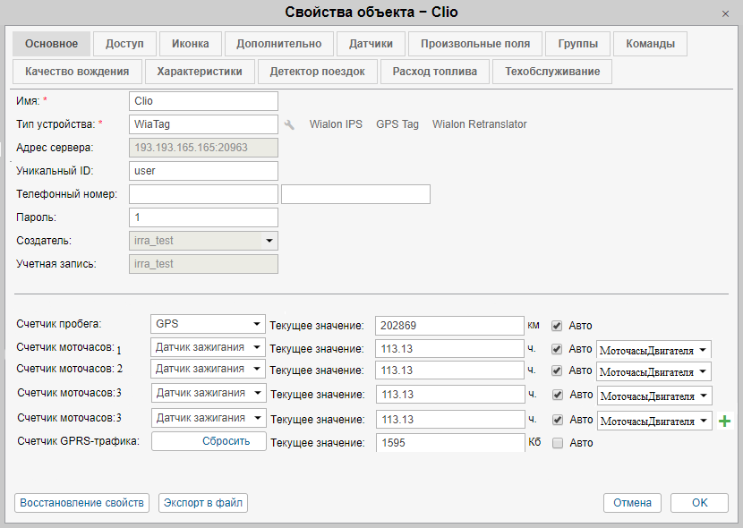Click Экспорт в файл button
This screenshot has width=743, height=528.
point(203,503)
